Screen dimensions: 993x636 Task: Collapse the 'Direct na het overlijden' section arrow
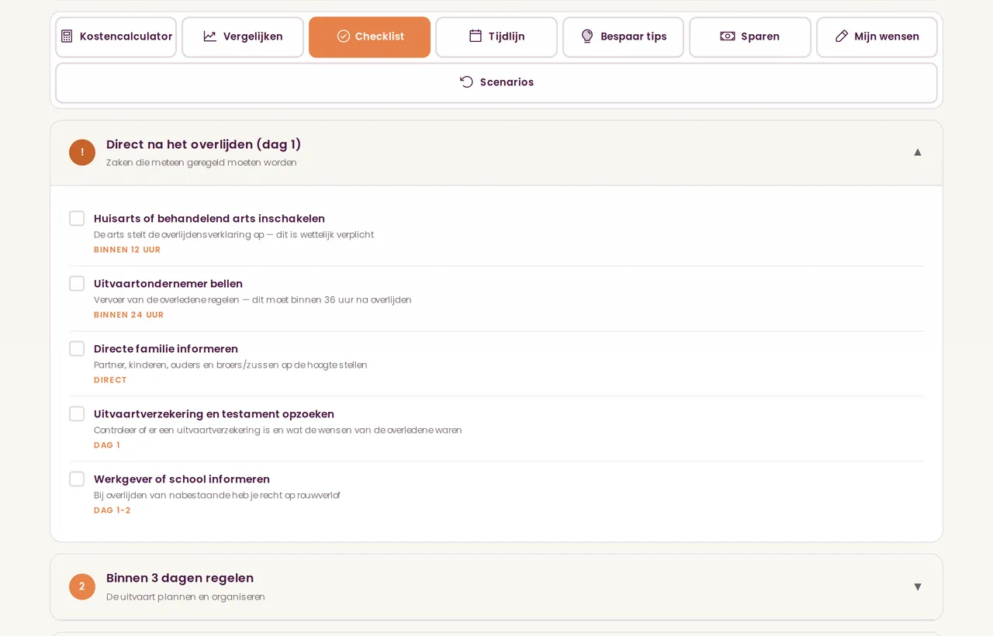pyautogui.click(x=918, y=152)
